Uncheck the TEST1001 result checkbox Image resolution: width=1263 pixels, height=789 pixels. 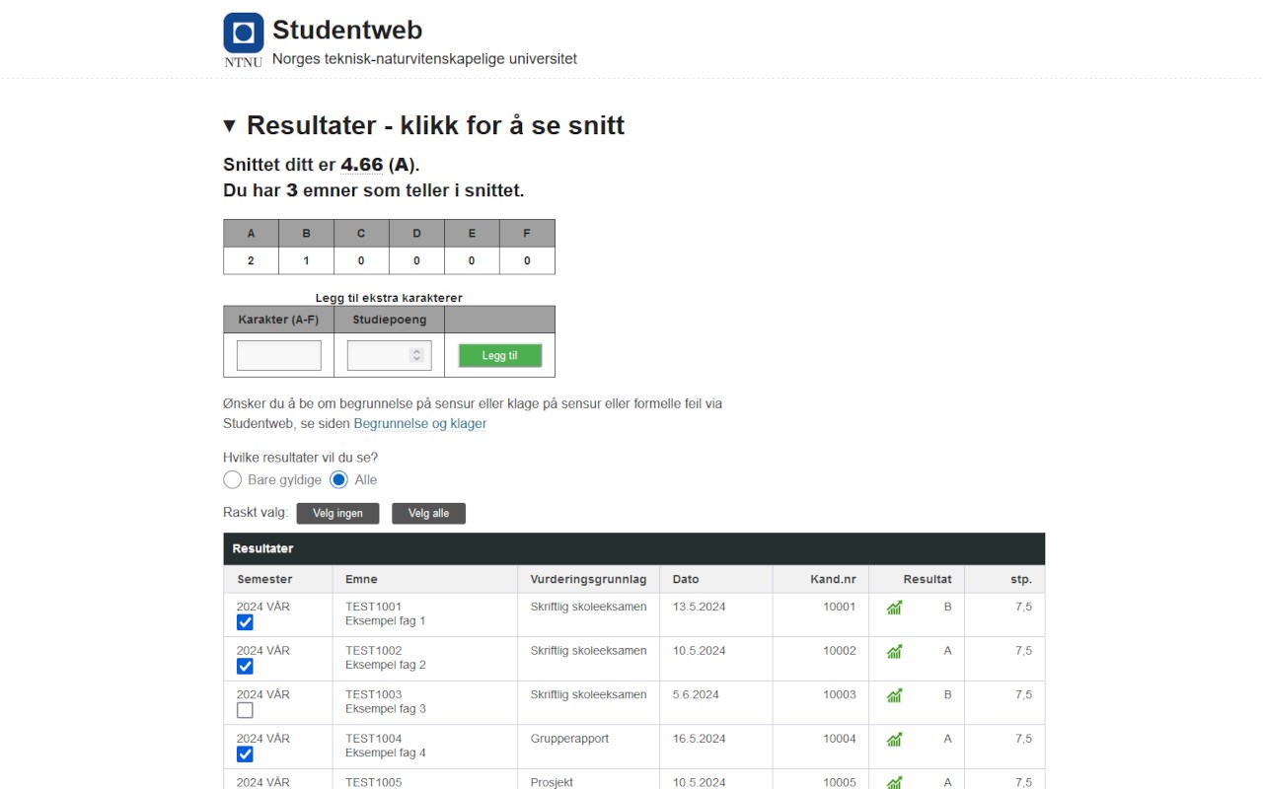coord(245,622)
